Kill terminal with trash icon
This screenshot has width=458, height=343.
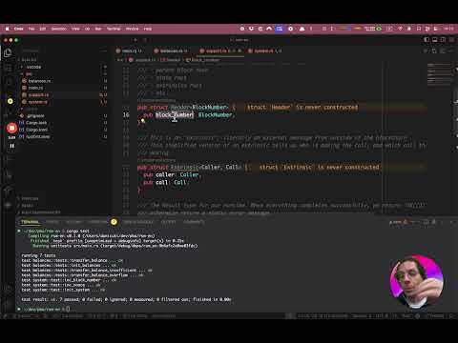[x=434, y=222]
